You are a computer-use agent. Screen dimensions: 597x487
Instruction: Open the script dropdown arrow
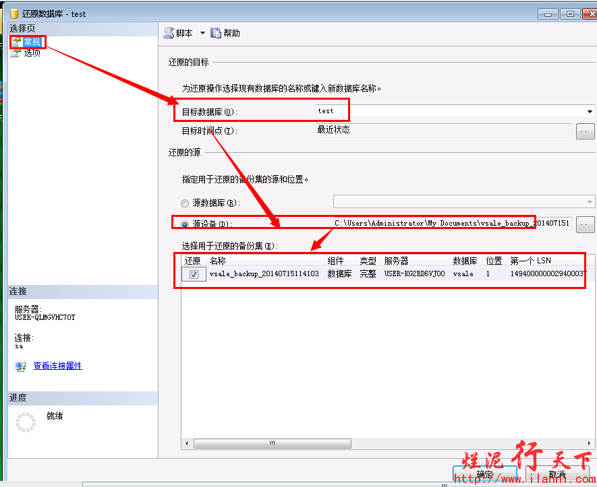click(x=202, y=33)
